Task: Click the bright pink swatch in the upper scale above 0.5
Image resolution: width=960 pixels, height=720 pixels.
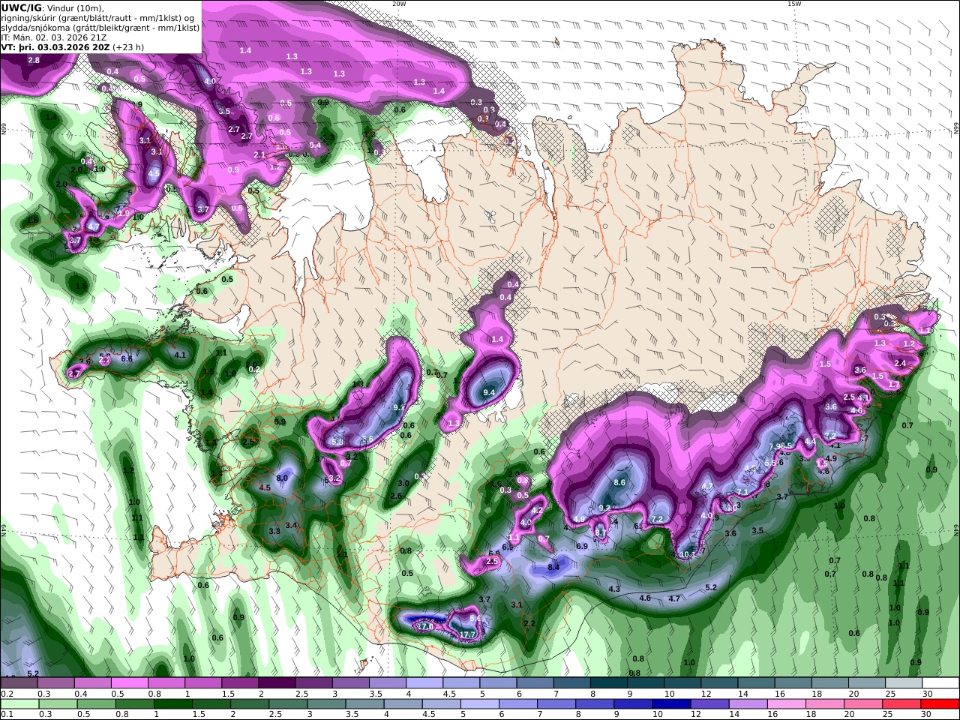Action: [129, 683]
